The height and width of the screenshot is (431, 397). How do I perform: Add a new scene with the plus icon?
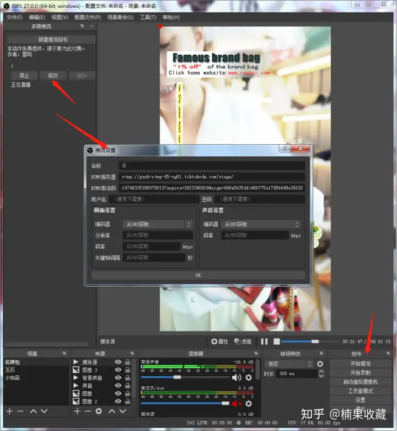pos(9,411)
